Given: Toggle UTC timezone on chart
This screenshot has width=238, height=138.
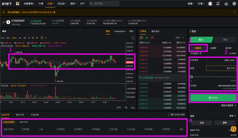Looking at the screenshot, I should pyautogui.click(x=119, y=107).
